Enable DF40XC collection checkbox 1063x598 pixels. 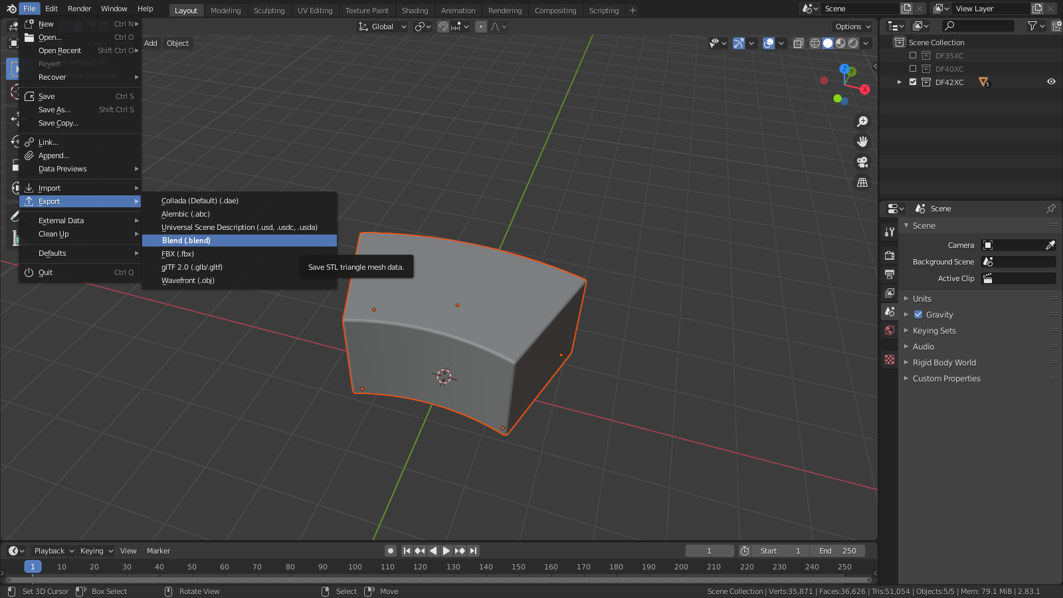click(913, 68)
